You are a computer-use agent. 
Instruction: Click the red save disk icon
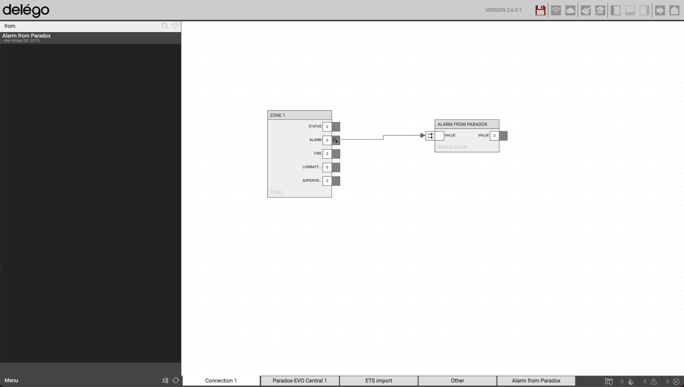(x=540, y=10)
